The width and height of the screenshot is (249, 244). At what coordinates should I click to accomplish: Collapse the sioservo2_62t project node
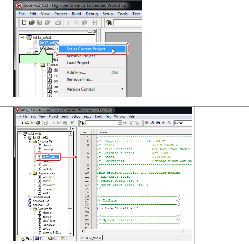click(25, 205)
